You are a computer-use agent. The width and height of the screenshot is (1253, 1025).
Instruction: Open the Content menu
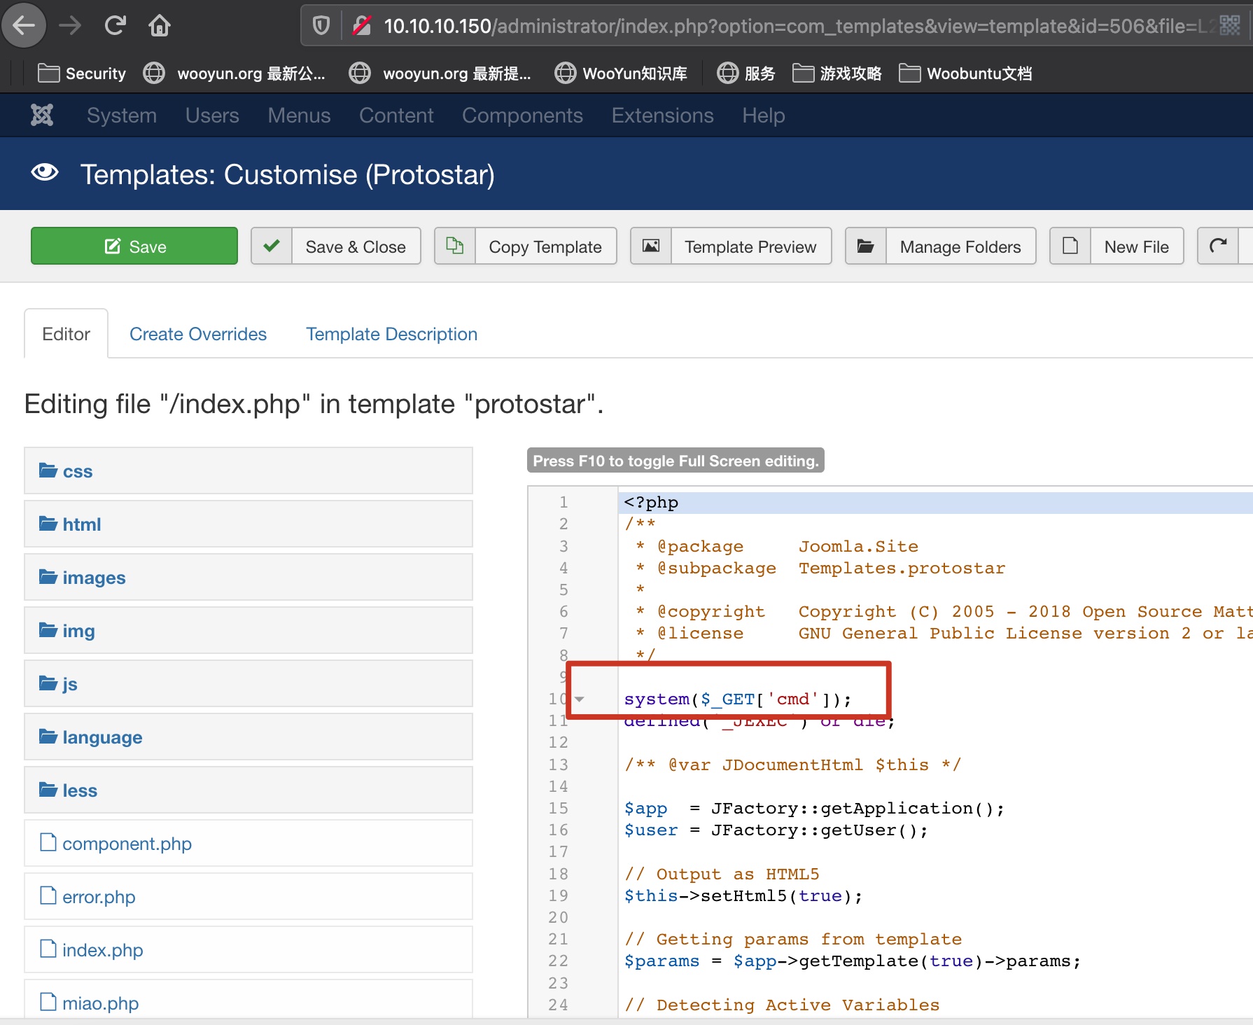(x=396, y=115)
